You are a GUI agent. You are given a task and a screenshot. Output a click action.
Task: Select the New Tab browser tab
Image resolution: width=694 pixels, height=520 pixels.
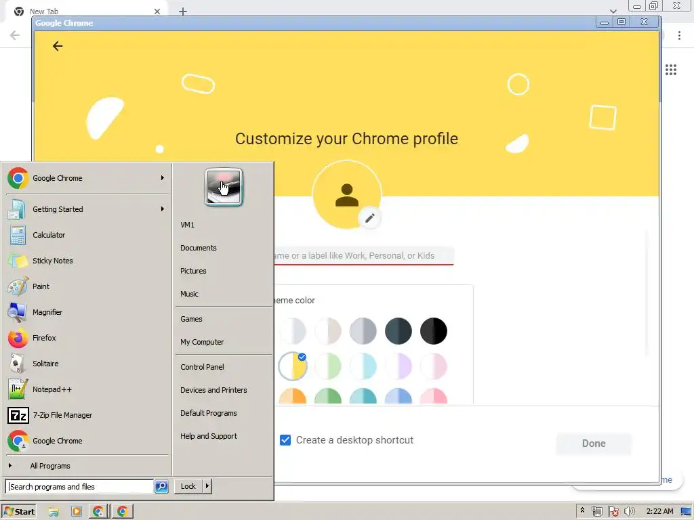click(x=86, y=12)
